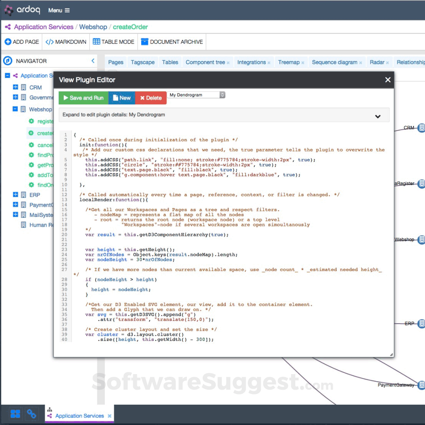Viewport: 425px width, 425px height.
Task: Expand the plugin details chevron
Action: coord(378,116)
